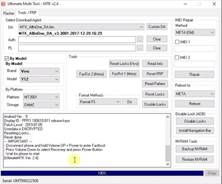Viewport: 222px width, 184px height.
Task: Click the IMEI 1 input field
Action: pyautogui.click(x=195, y=49)
